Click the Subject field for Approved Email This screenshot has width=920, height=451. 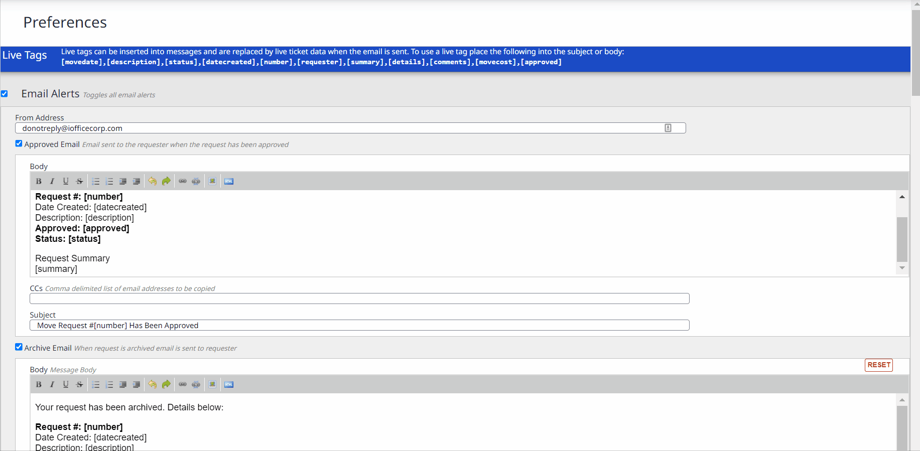click(359, 326)
